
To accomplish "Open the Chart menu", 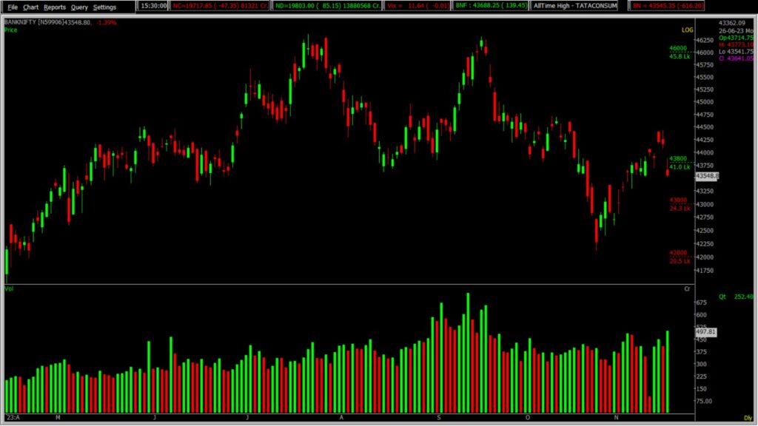I will 30,7.
